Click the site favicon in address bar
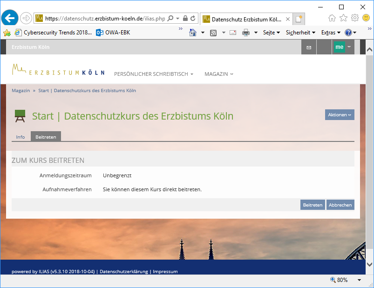Screen dimensions: 374x288 (x=39, y=18)
